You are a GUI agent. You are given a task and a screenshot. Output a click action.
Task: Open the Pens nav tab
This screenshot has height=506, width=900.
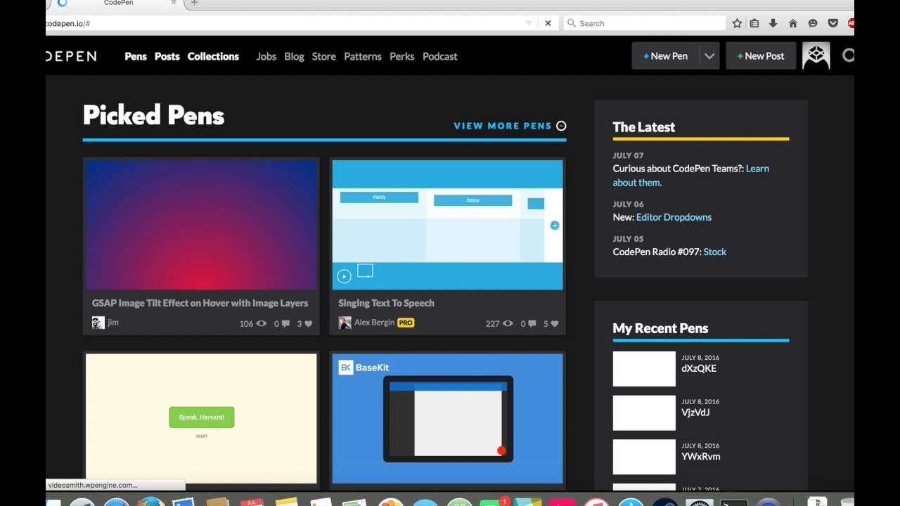click(x=136, y=56)
